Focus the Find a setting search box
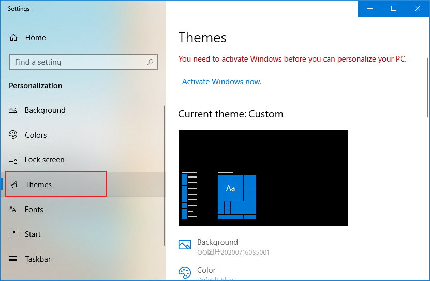 78,62
